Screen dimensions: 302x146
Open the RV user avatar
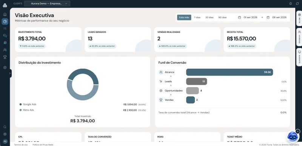click(5, 141)
